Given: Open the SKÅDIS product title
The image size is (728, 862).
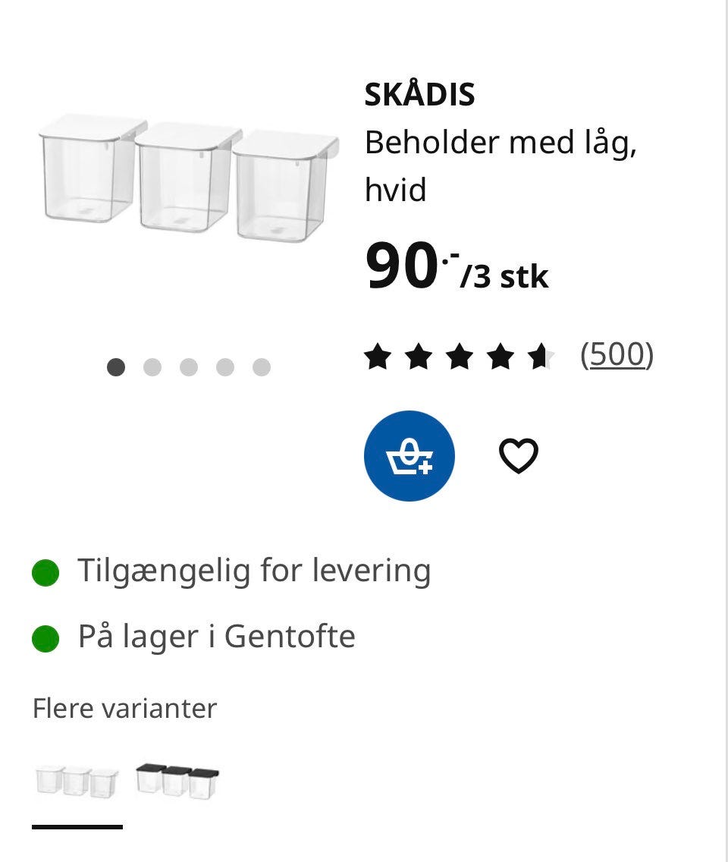Looking at the screenshot, I should pyautogui.click(x=419, y=95).
